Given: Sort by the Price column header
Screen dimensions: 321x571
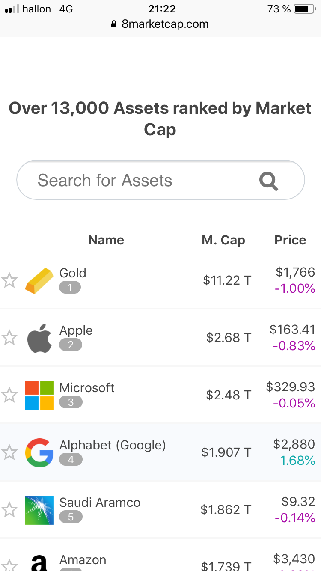Looking at the screenshot, I should point(290,240).
